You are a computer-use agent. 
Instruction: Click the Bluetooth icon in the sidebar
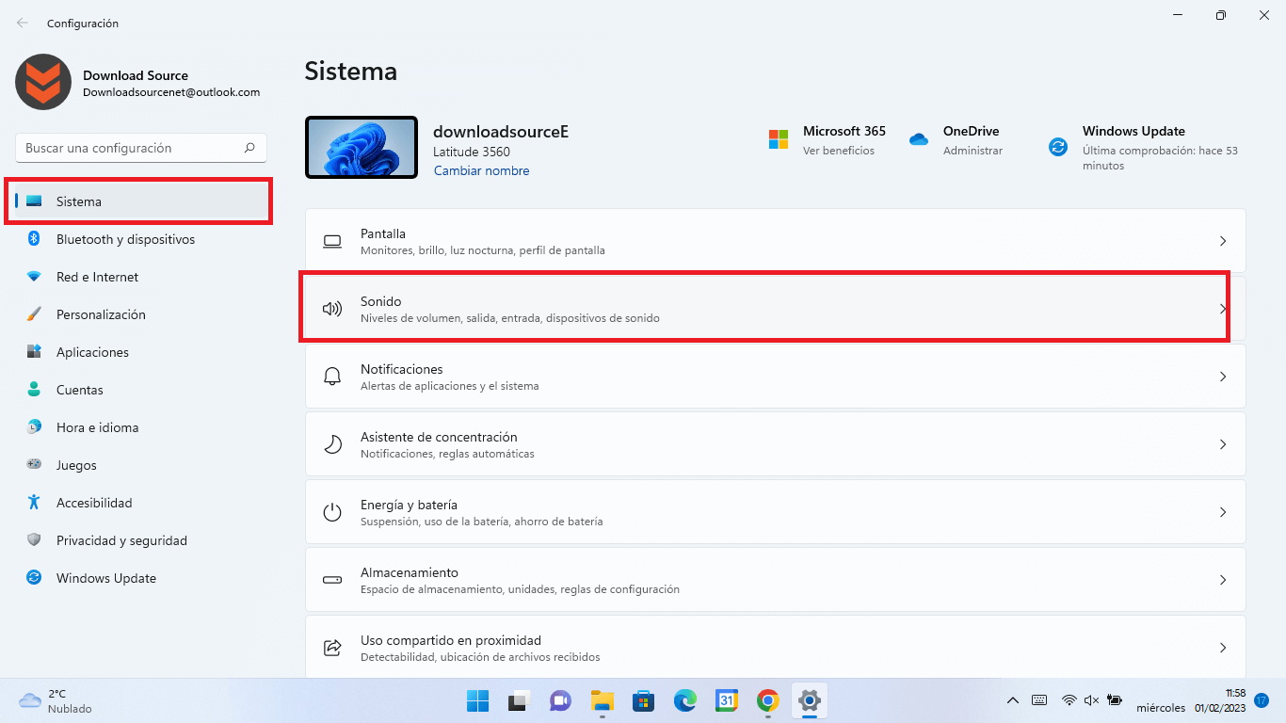pyautogui.click(x=34, y=239)
